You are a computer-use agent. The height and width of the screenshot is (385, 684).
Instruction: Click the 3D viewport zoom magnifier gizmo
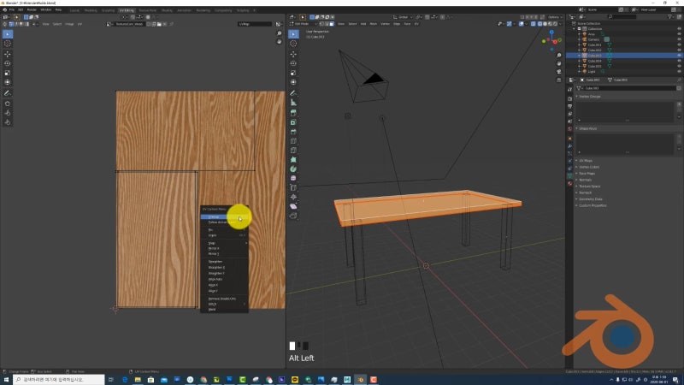coord(559,56)
